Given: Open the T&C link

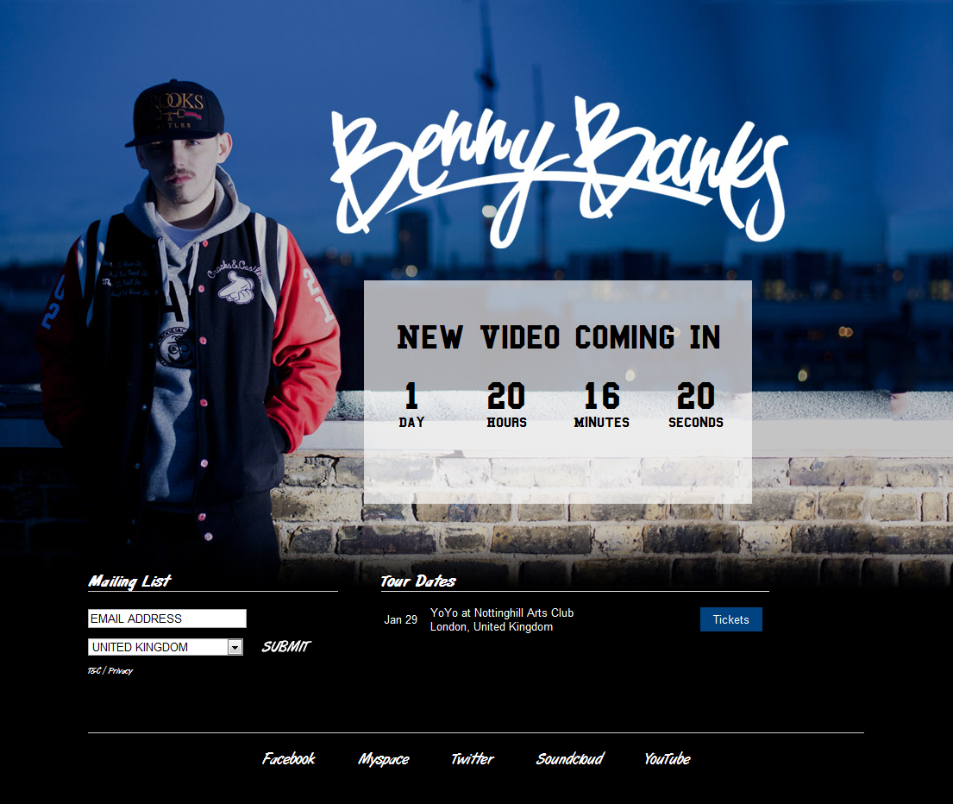Looking at the screenshot, I should pos(94,671).
